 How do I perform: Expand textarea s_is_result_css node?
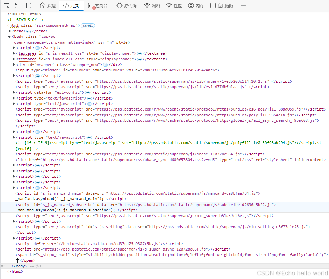(14, 54)
